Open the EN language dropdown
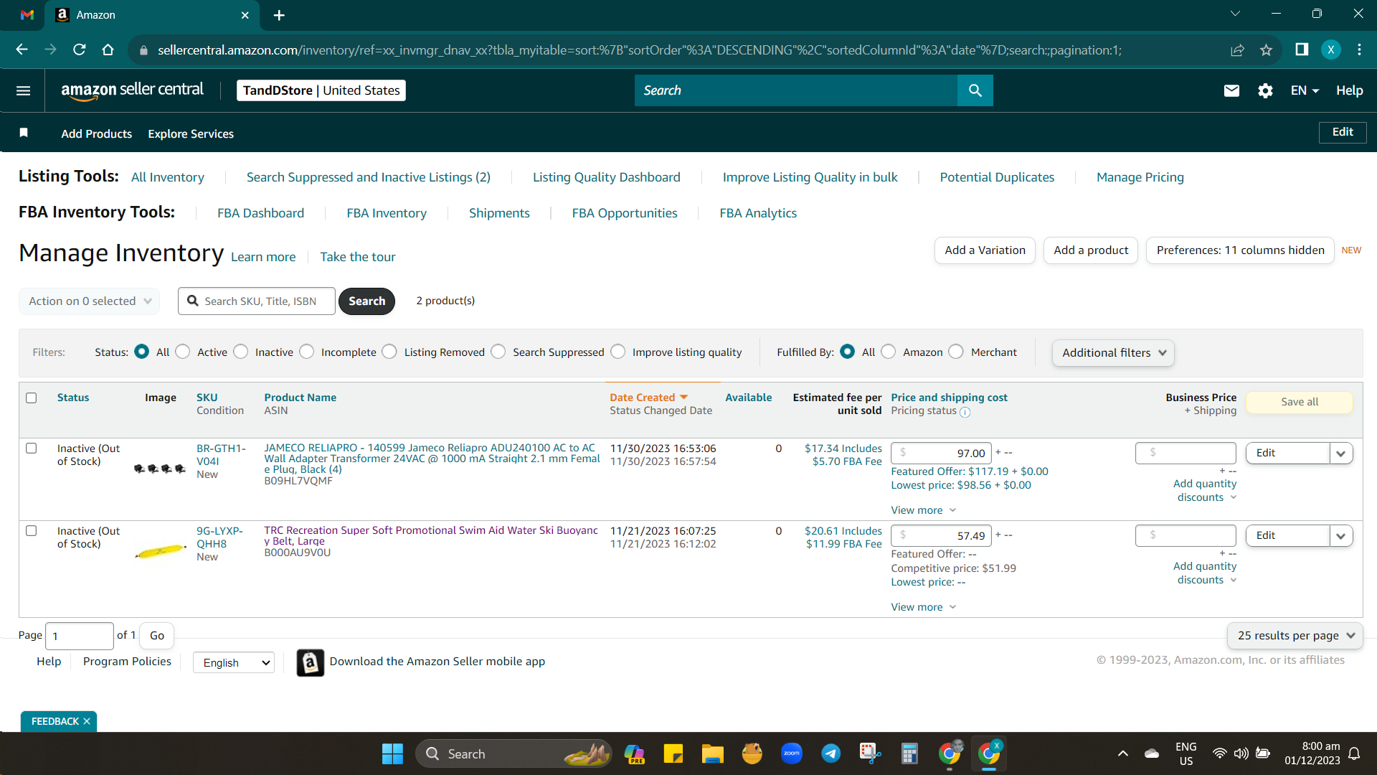The image size is (1377, 775). (1305, 90)
